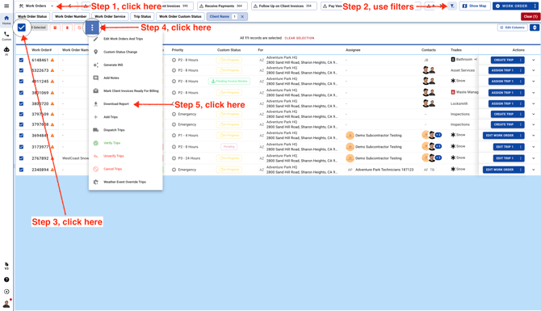Choose Custom Status Change from menu
Screen dimensions: 541x311
click(x=126, y=52)
